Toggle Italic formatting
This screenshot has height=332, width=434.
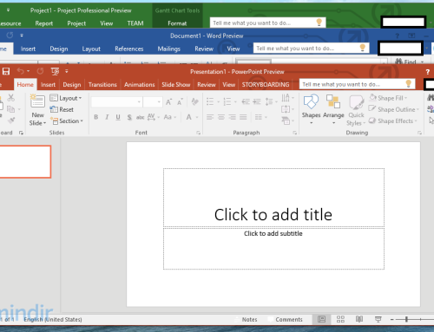coord(107,117)
